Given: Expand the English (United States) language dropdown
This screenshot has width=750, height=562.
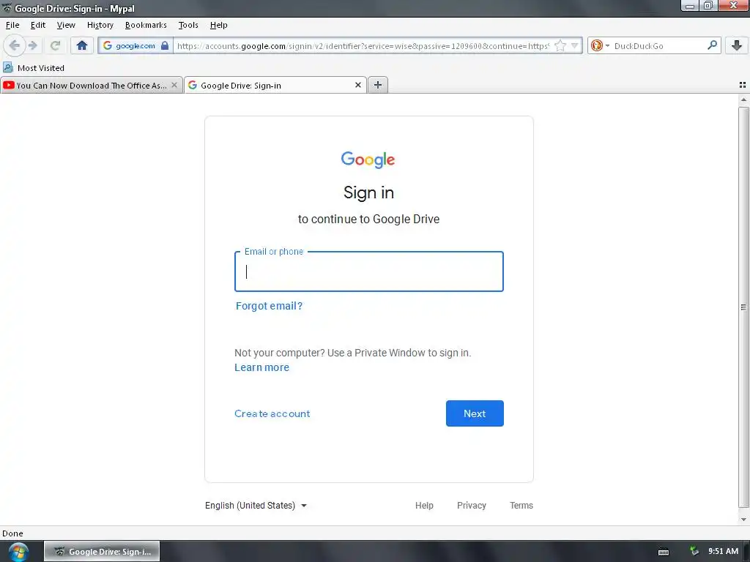Looking at the screenshot, I should point(256,506).
